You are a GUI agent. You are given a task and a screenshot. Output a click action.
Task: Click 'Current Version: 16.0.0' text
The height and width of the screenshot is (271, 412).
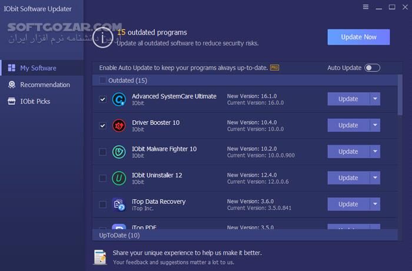click(x=255, y=103)
